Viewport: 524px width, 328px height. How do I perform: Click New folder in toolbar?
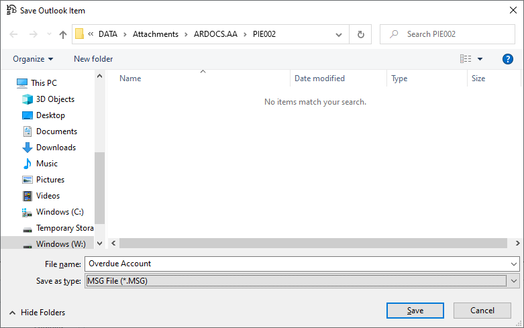click(x=93, y=59)
